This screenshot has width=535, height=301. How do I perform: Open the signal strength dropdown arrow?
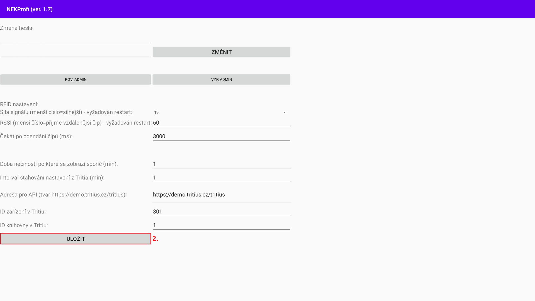(284, 112)
